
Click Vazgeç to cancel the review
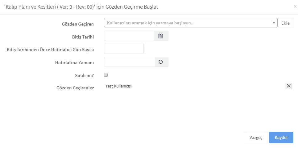[256, 137]
